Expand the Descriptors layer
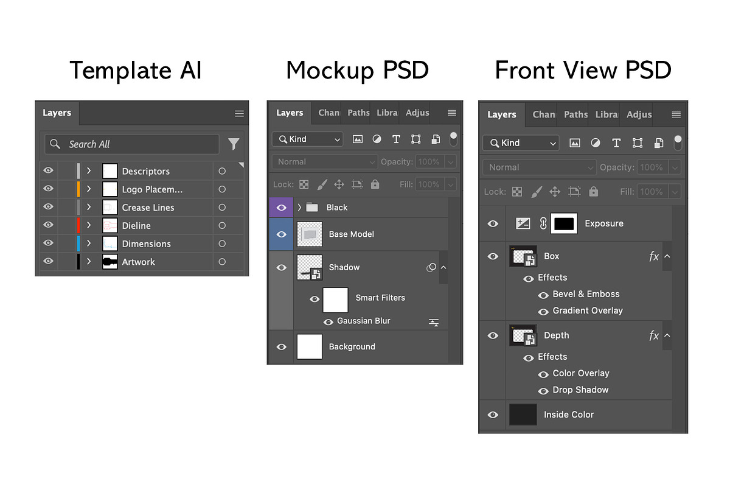The height and width of the screenshot is (487, 730). pos(89,171)
